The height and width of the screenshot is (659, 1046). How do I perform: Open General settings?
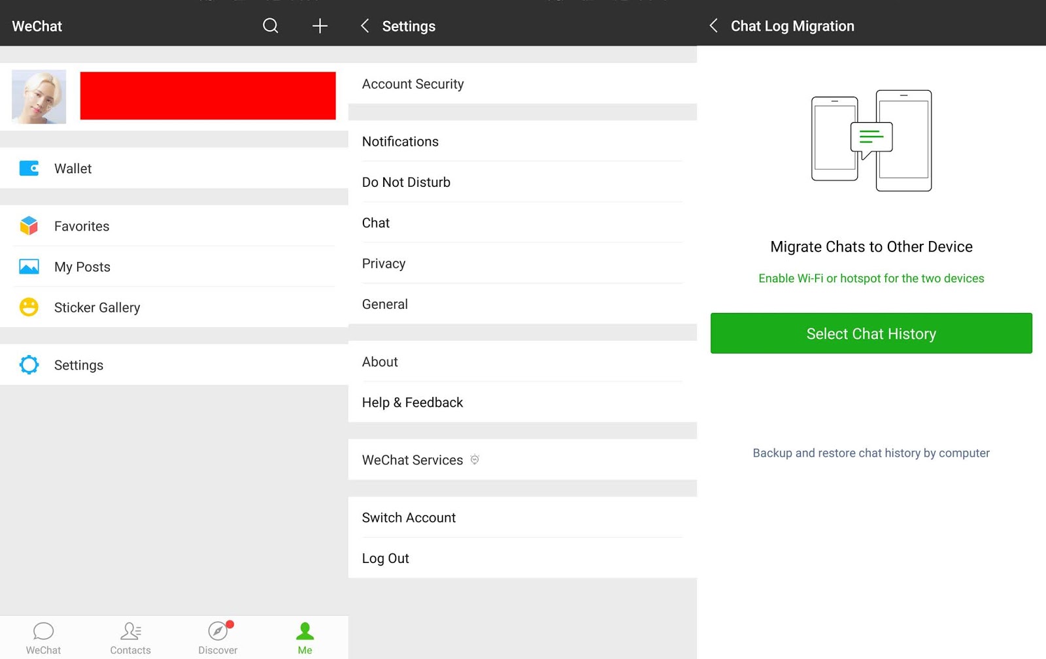(x=522, y=304)
